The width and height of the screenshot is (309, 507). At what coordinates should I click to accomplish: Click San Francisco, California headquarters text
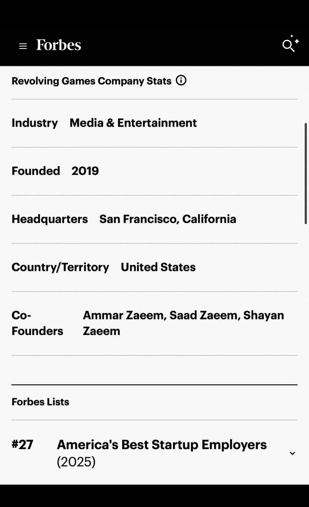168,219
